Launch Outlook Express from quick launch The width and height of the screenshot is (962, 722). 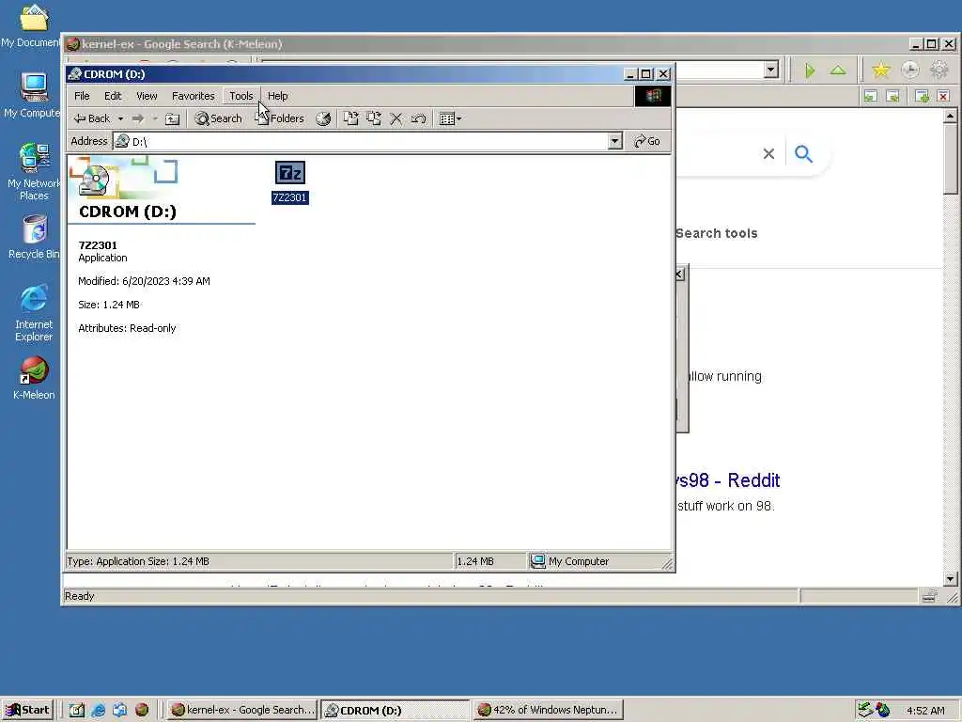(119, 710)
